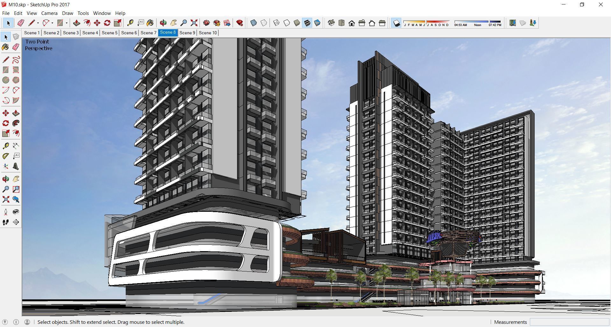Select the Text label tool in top toolbar
The image size is (611, 327).
140,23
